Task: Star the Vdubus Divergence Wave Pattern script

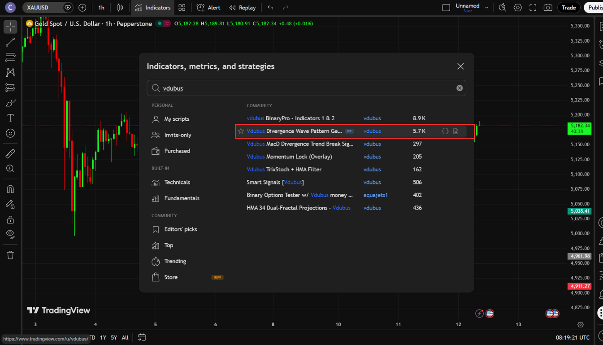Action: coord(241,131)
